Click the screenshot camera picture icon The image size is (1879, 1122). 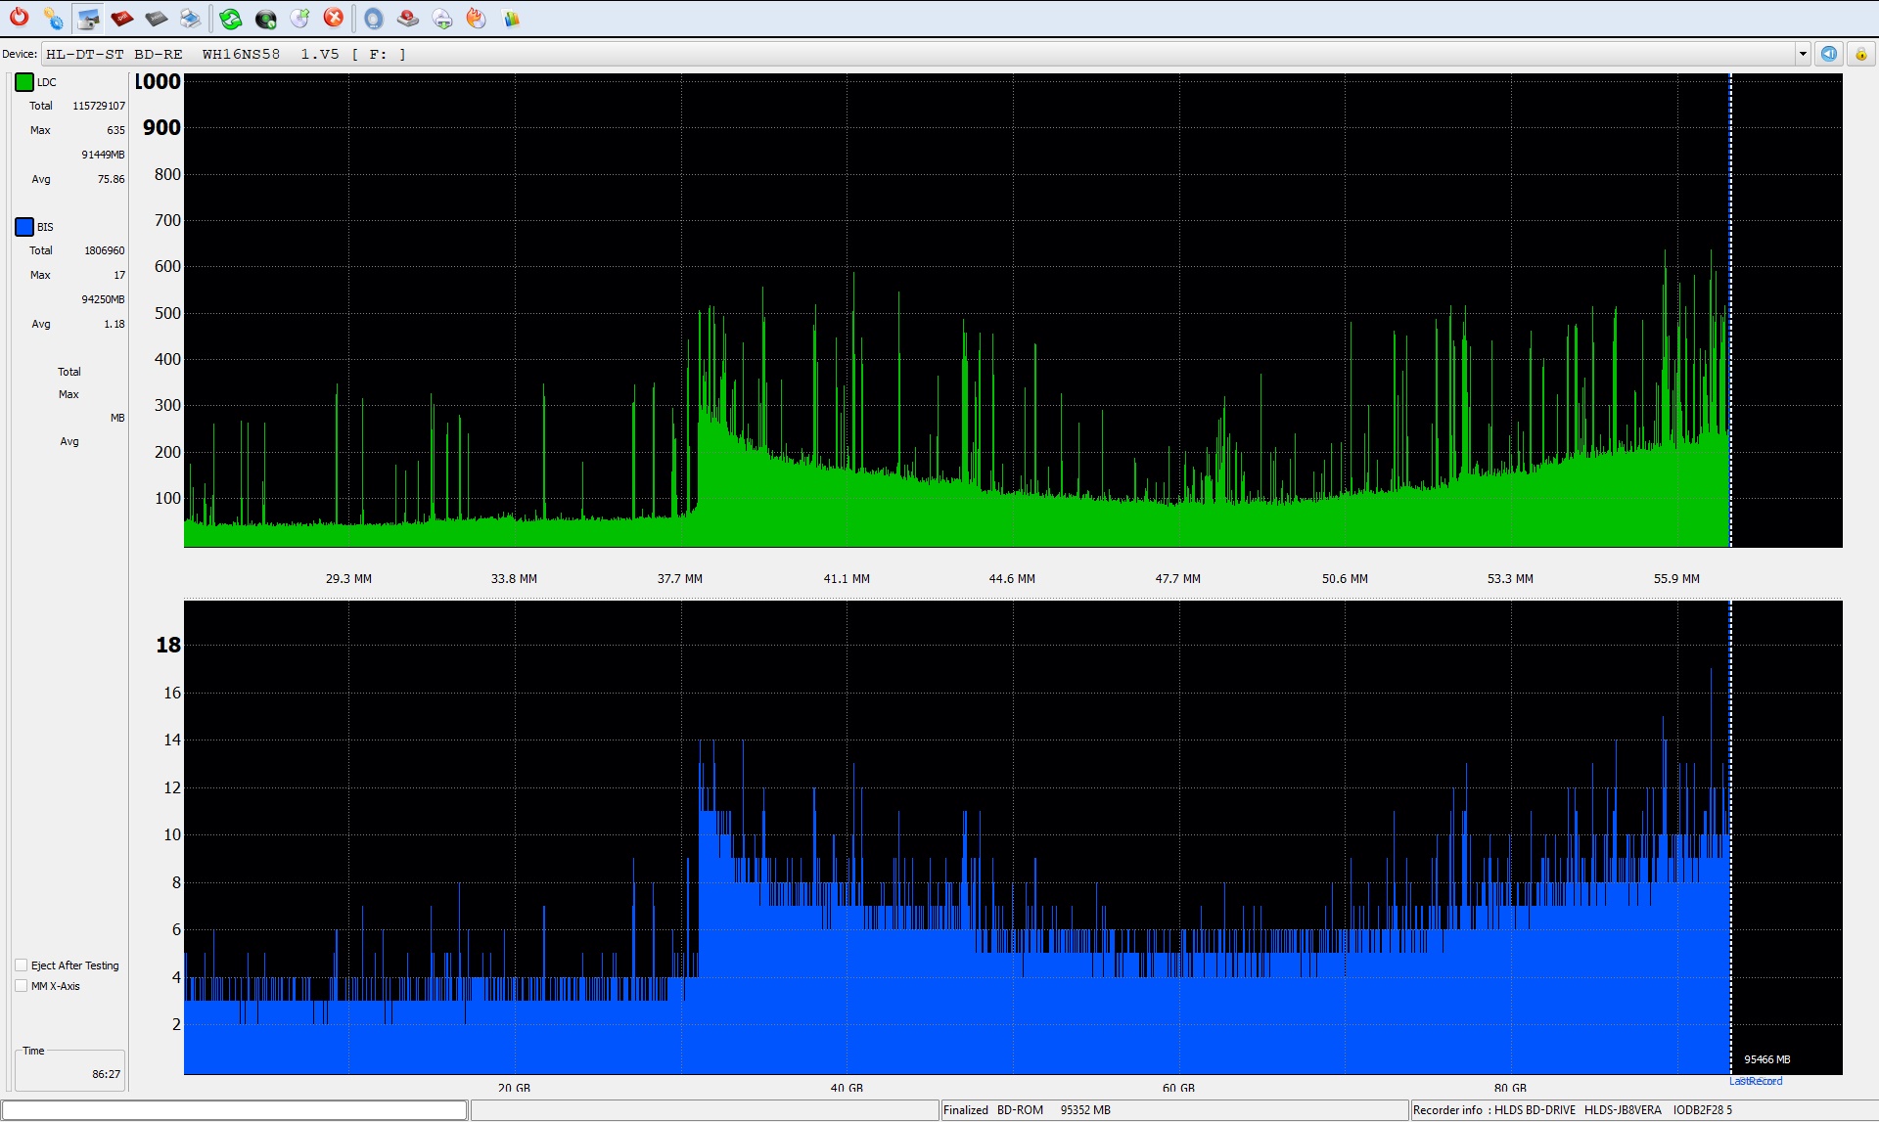click(x=88, y=18)
